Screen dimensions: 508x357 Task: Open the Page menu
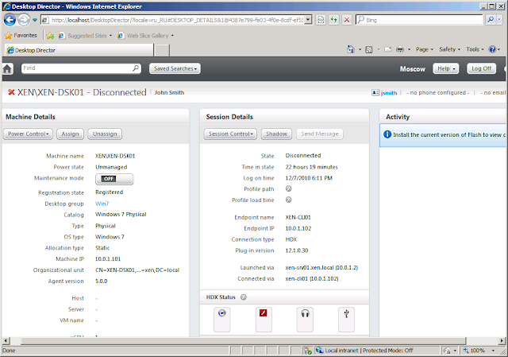pyautogui.click(x=425, y=49)
